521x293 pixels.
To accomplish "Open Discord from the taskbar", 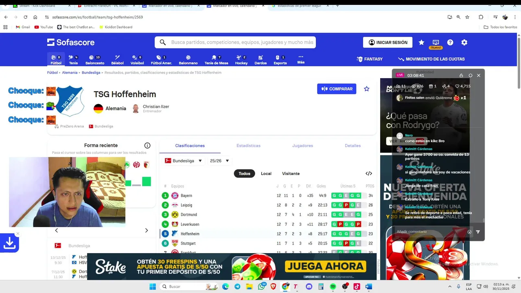I will [x=309, y=286].
